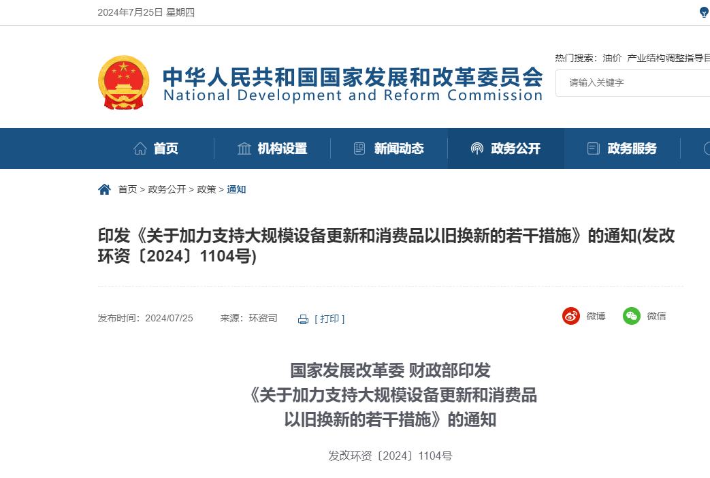Click the home icon in breadcrumb
The width and height of the screenshot is (710, 478).
(104, 189)
